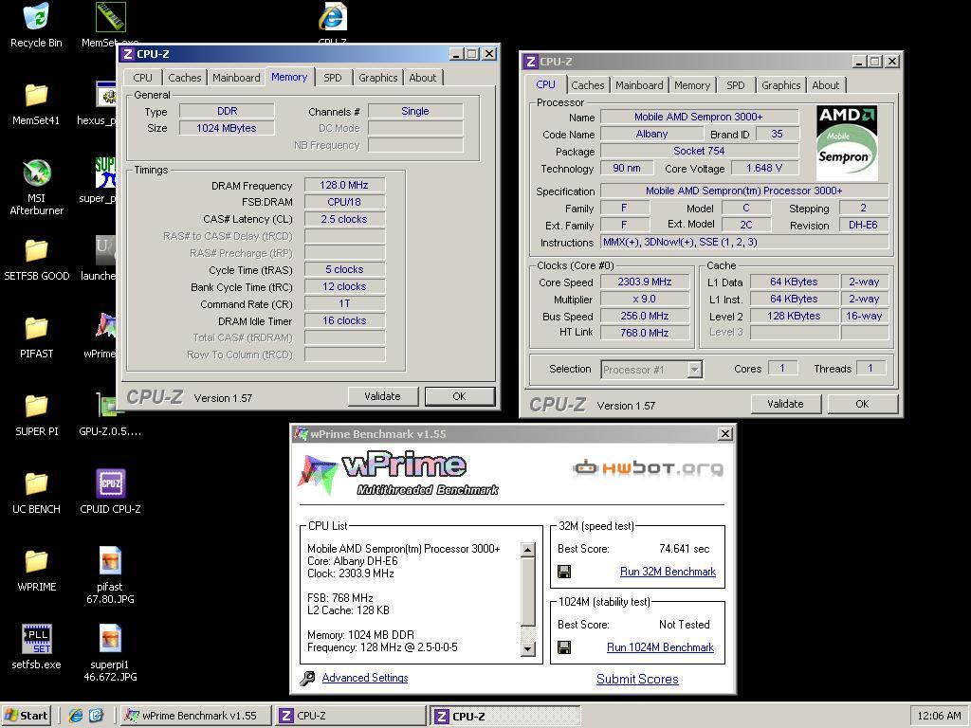The width and height of the screenshot is (971, 728).
Task: Click the second quick launch browser icon
Action: click(97, 716)
